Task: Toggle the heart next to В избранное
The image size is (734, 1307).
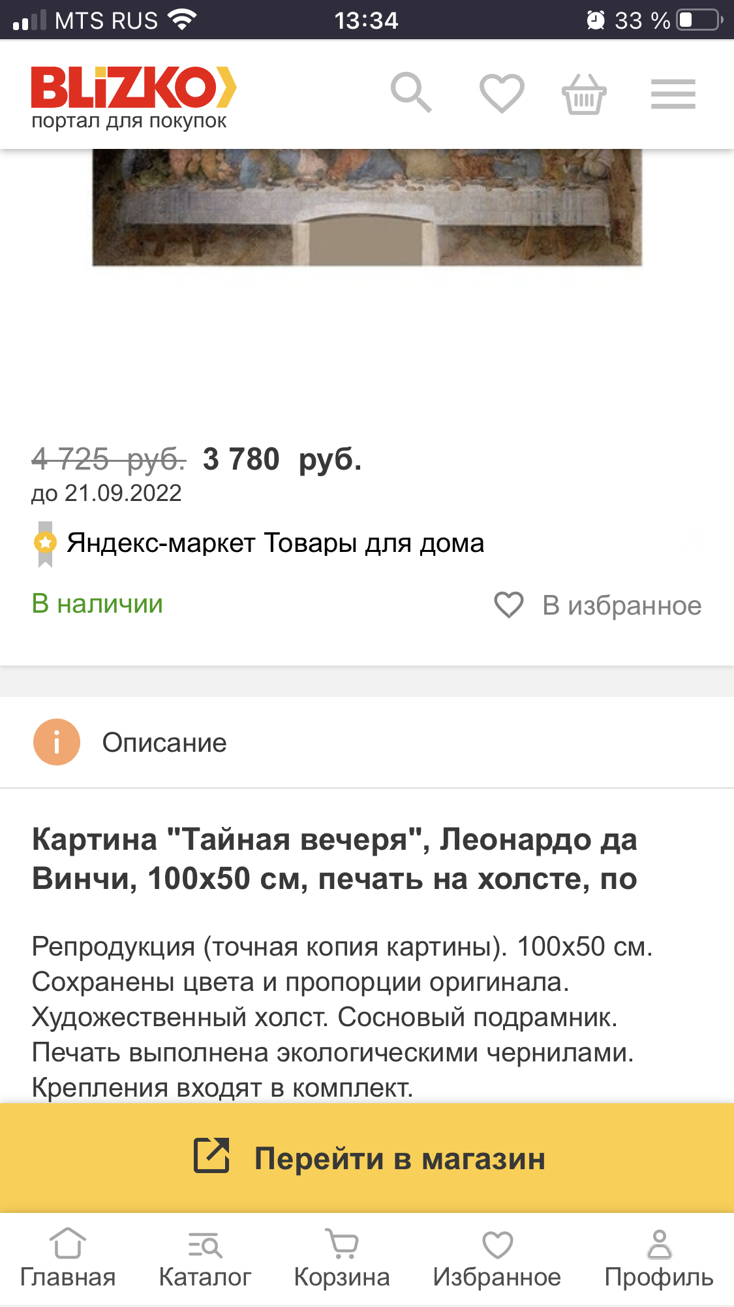Action: (x=509, y=605)
